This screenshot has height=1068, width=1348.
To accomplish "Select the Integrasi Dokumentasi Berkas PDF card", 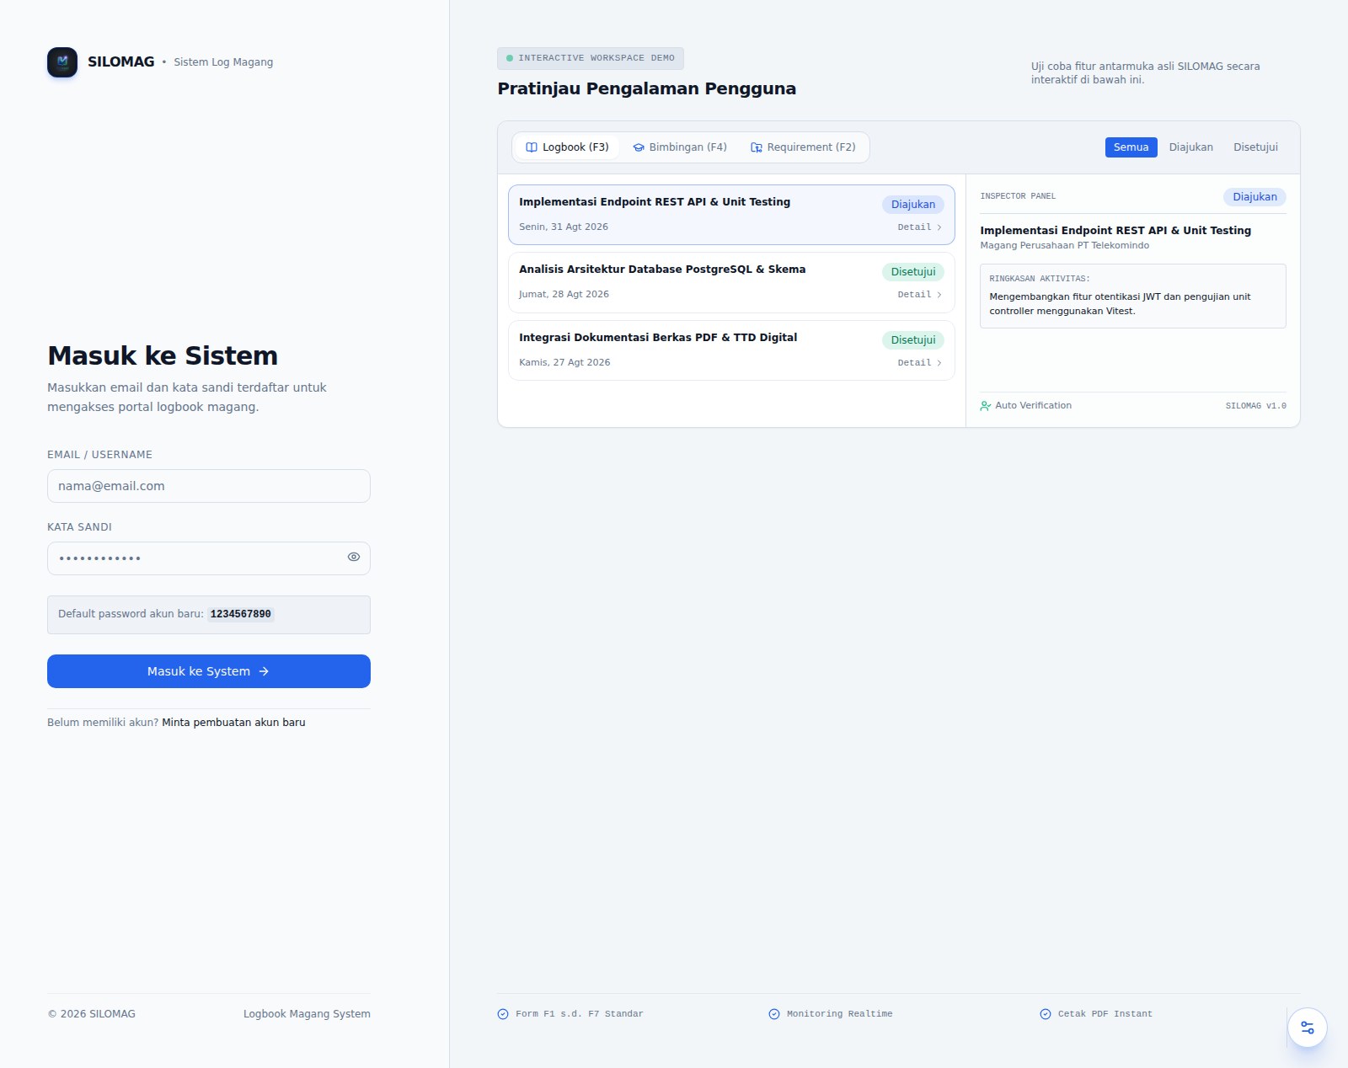I will [731, 350].
